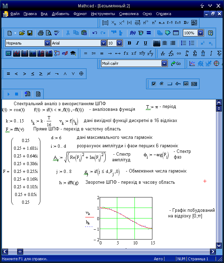Open the Greek symbols αβ toolbar
224x263 pixels.
(x=65, y=53)
